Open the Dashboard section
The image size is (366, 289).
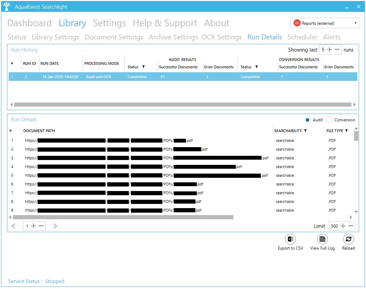point(29,23)
